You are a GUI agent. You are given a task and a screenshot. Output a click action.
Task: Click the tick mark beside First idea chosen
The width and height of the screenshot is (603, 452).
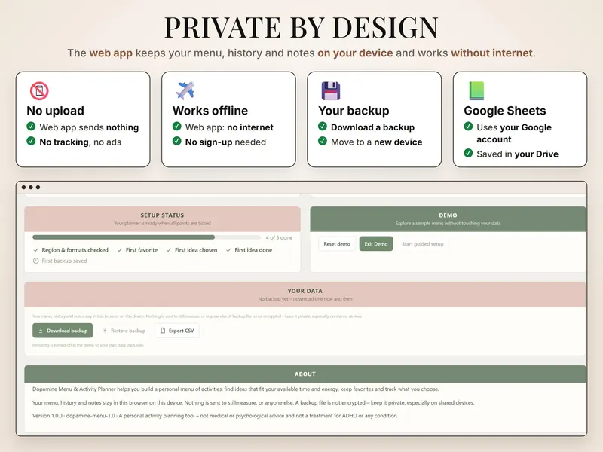pyautogui.click(x=169, y=250)
